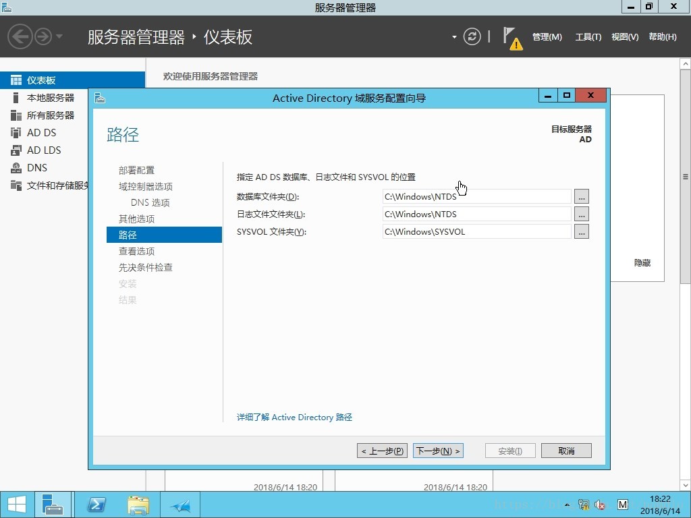This screenshot has width=691, height=518.
Task: Select the 路径 wizard step
Action: [164, 235]
